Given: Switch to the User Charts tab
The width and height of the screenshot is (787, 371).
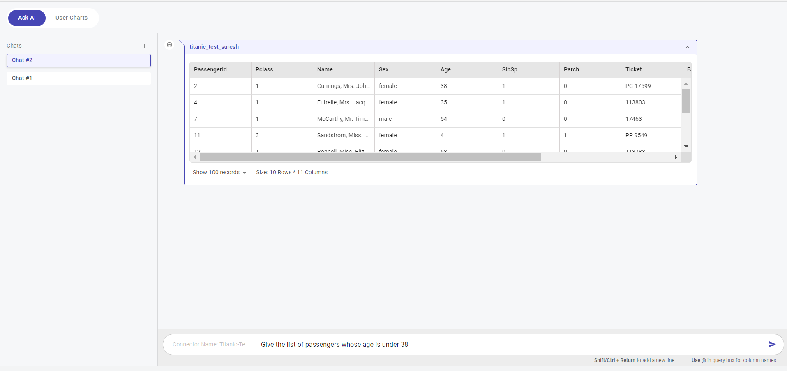Looking at the screenshot, I should coord(72,18).
